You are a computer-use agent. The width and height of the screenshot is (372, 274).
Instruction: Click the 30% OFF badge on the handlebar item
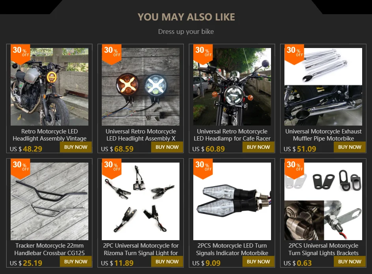[x=21, y=167]
